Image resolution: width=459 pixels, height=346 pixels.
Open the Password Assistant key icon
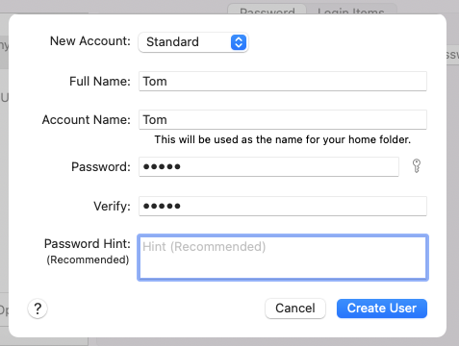click(417, 166)
